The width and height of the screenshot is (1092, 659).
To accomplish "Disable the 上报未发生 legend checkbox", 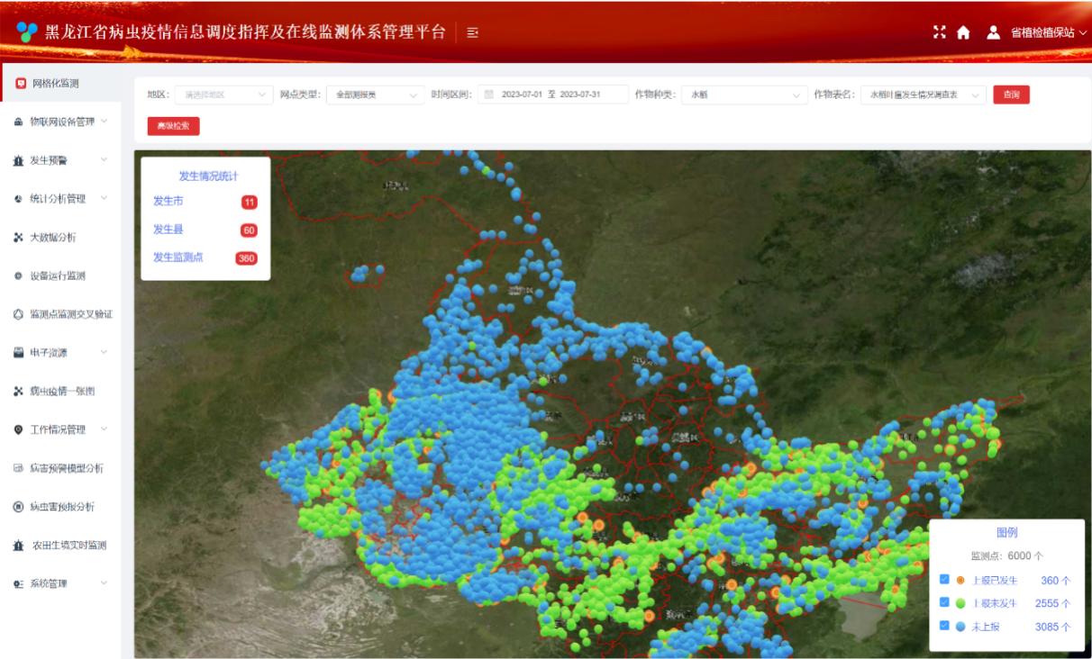I will tap(944, 602).
